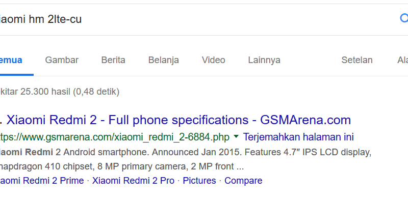
Task: Focus the search box containing xiaomi hm 2lte-cu
Action: 198,19
